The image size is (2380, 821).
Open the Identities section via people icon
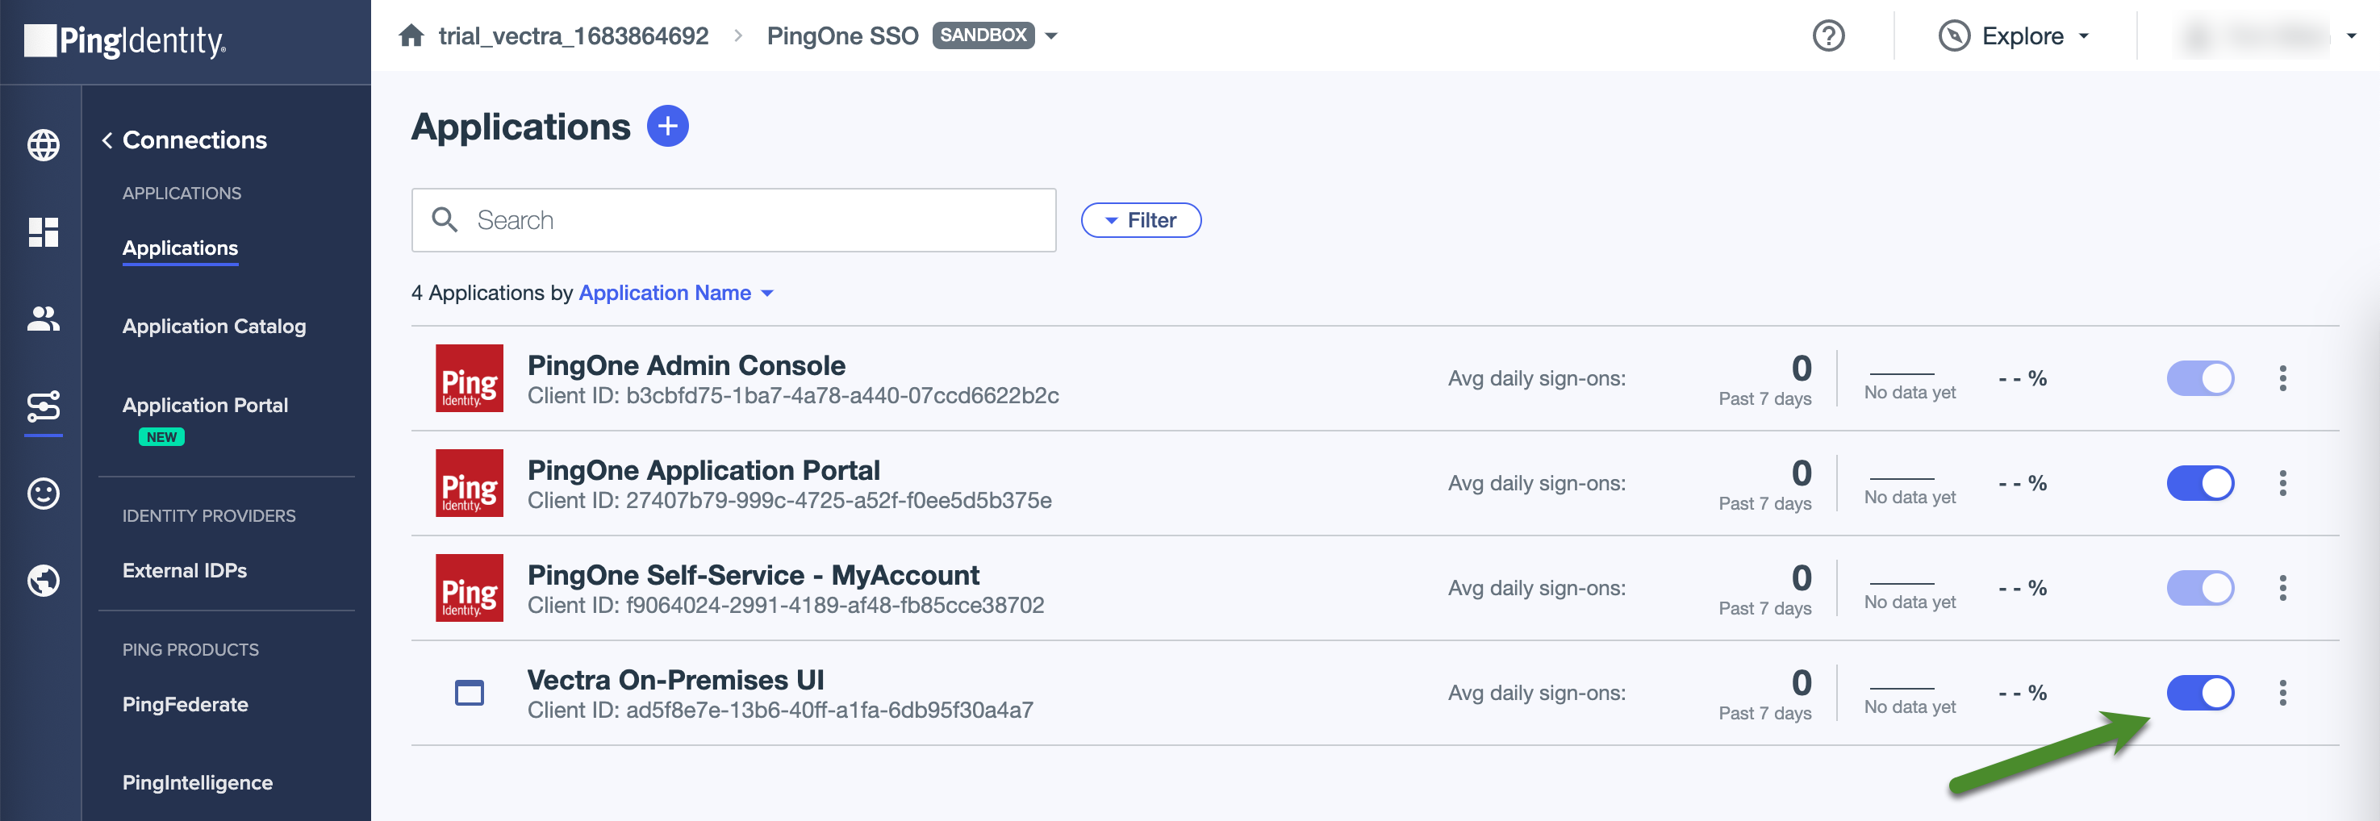coord(43,319)
